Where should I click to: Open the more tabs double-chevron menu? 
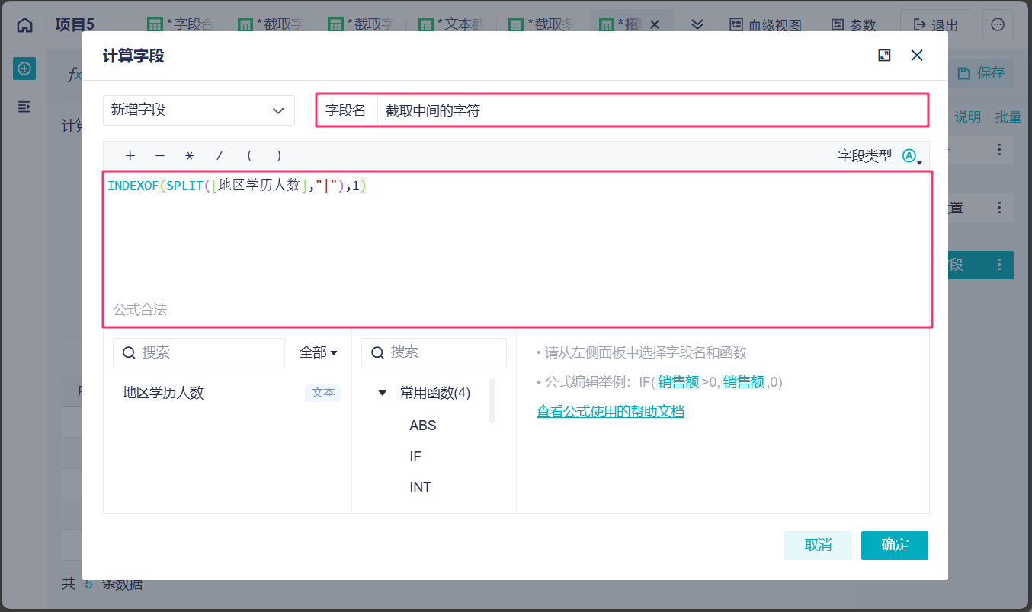[x=697, y=24]
